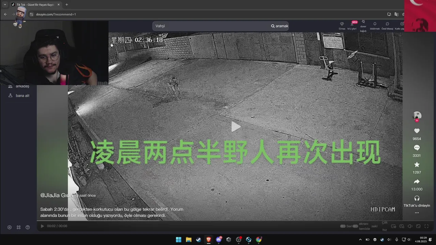Image resolution: width=436 pixels, height=245 pixels.
Task: Open Windows notification bell
Action: pos(431,240)
